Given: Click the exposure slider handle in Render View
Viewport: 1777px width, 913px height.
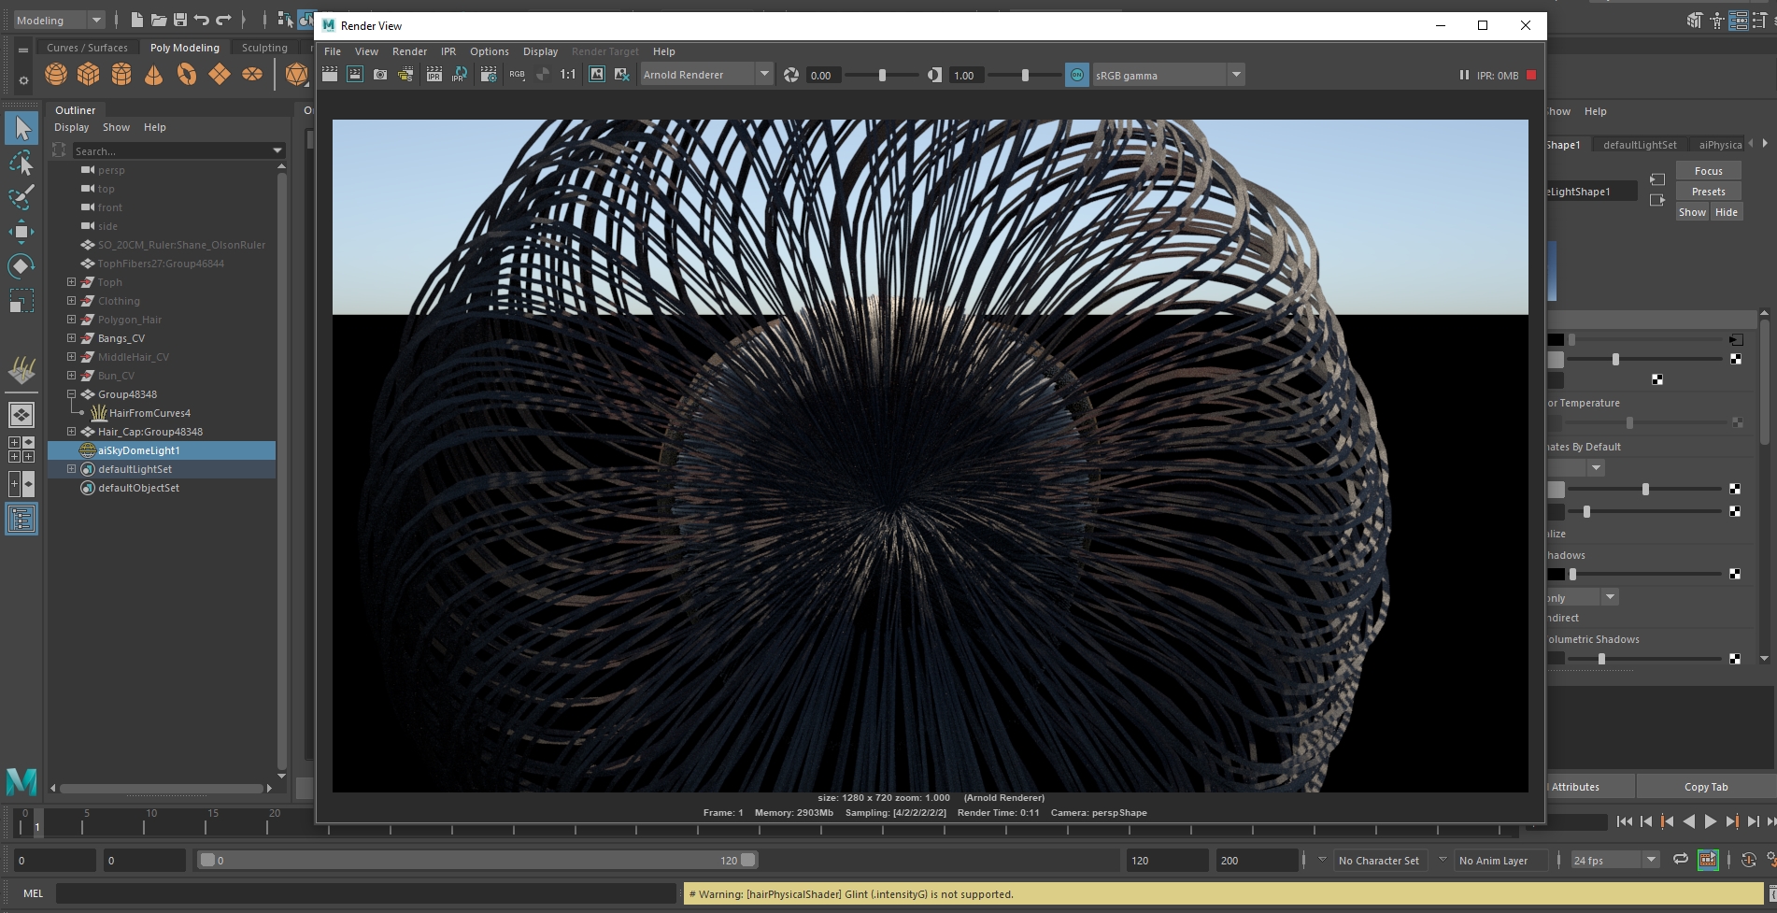Looking at the screenshot, I should coord(882,75).
